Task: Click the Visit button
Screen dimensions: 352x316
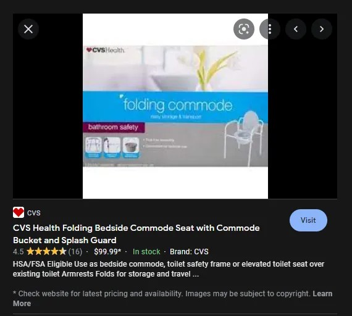Action: [x=308, y=220]
